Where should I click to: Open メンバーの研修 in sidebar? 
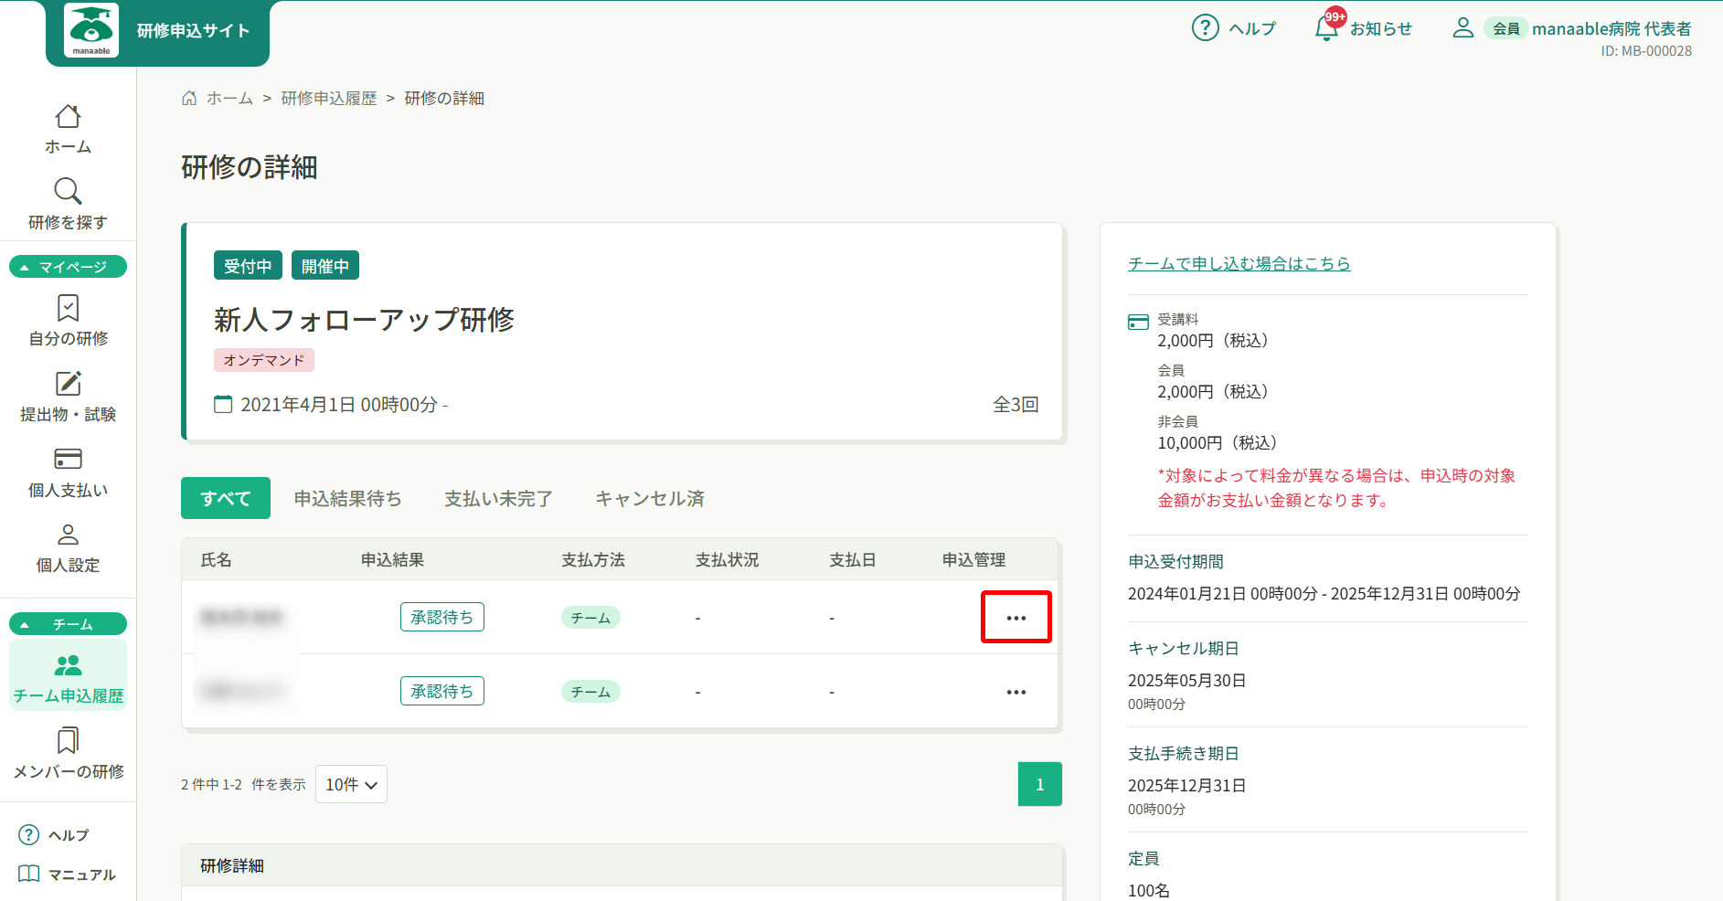pos(68,753)
